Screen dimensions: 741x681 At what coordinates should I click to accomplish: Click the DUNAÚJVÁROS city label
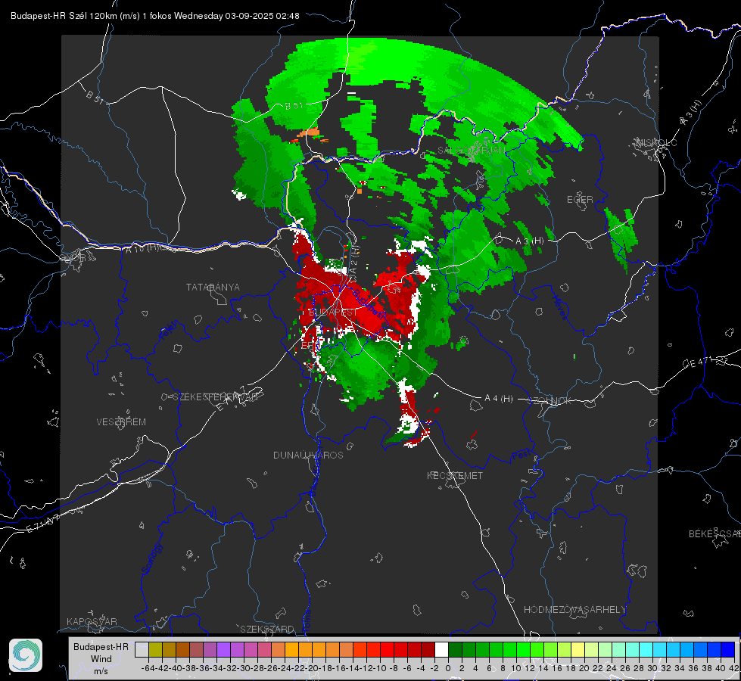(x=308, y=455)
